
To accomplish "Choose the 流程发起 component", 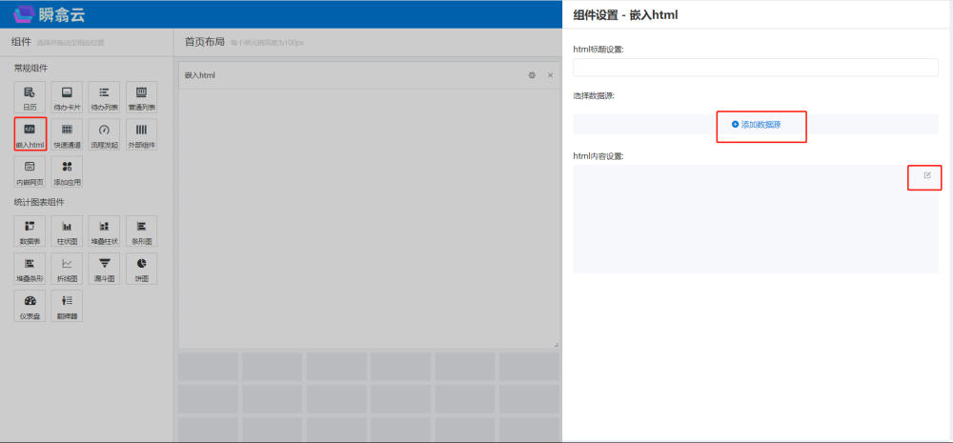I will point(104,133).
